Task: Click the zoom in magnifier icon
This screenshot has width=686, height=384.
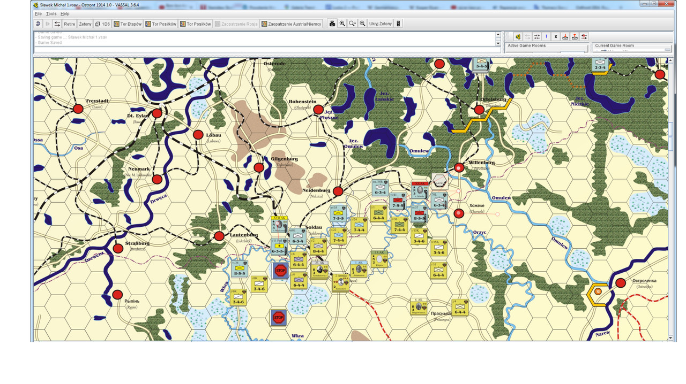Action: click(342, 24)
